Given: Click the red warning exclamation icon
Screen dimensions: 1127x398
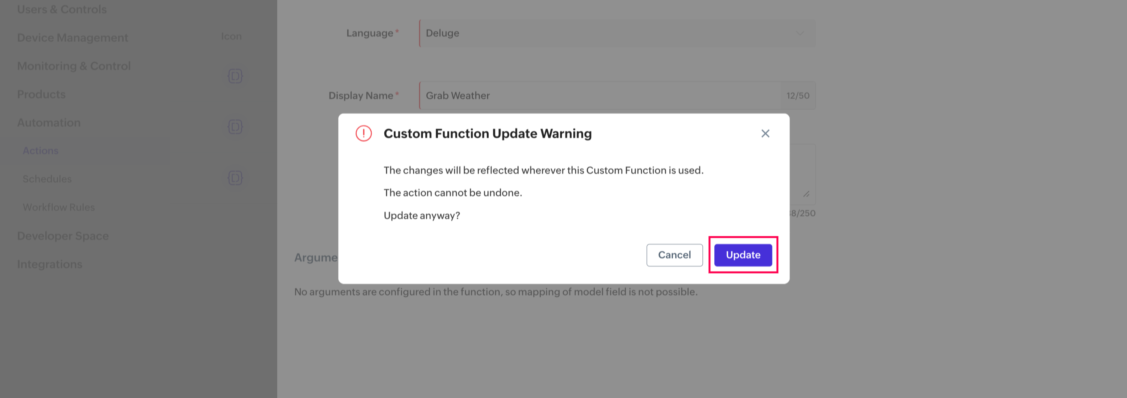Looking at the screenshot, I should [x=363, y=134].
